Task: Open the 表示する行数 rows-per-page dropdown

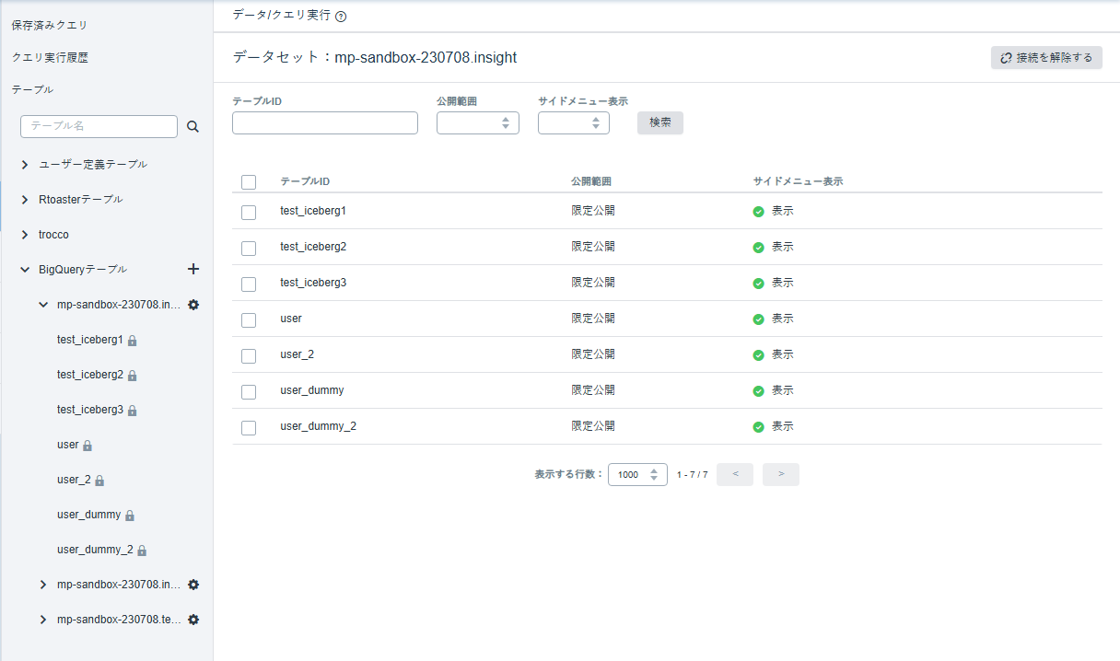Action: coord(637,475)
